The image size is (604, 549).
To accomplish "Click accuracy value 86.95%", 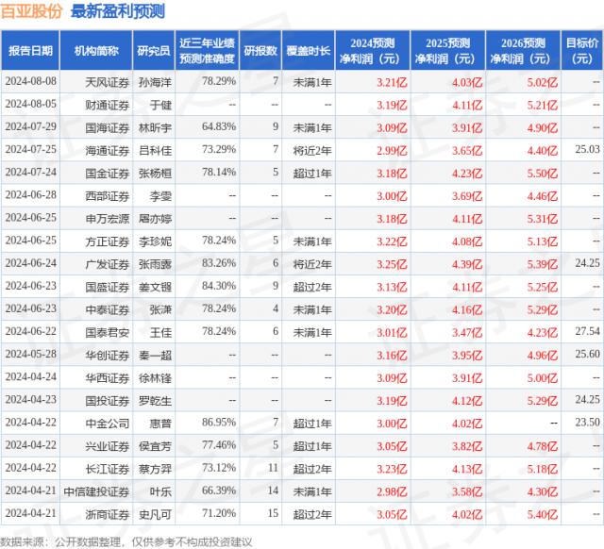I will (x=219, y=422).
